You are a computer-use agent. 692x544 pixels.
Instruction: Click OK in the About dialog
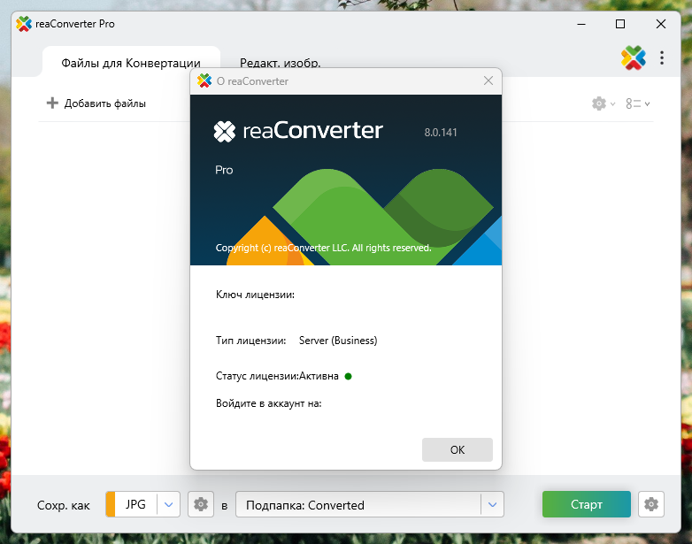tap(457, 449)
